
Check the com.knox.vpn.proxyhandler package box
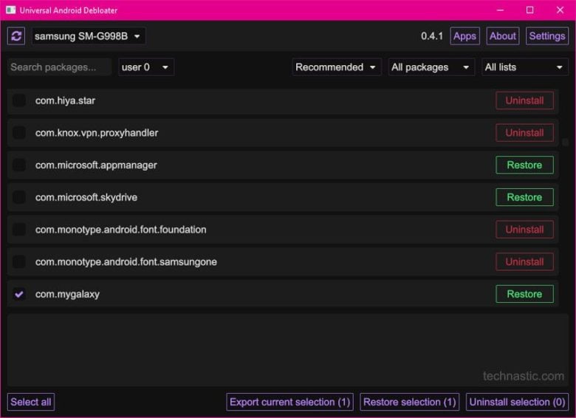coord(19,133)
